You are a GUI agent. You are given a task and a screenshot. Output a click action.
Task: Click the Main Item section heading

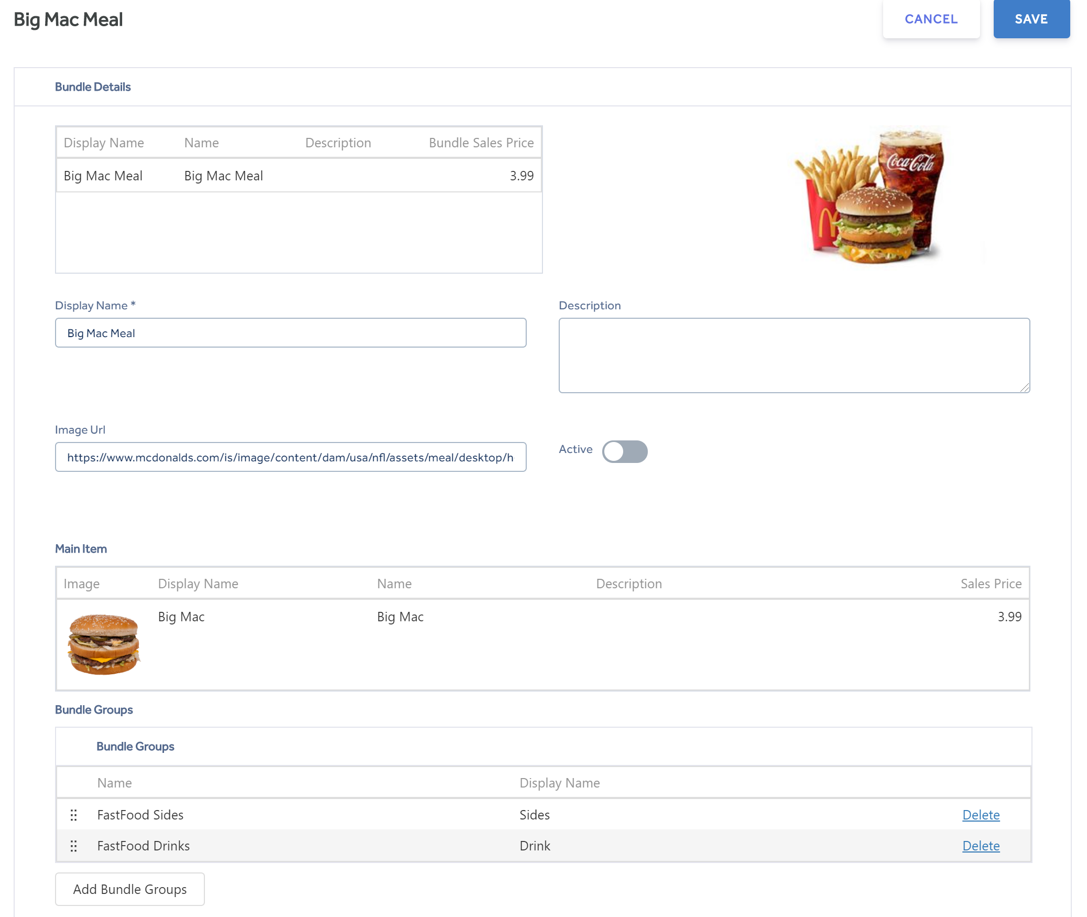81,549
